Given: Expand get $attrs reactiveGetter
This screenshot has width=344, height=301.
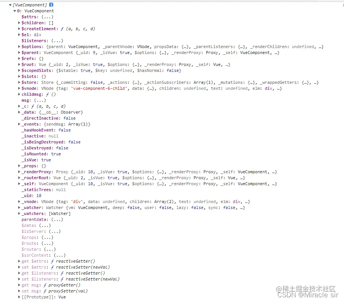Looking at the screenshot, I should (x=19, y=261).
